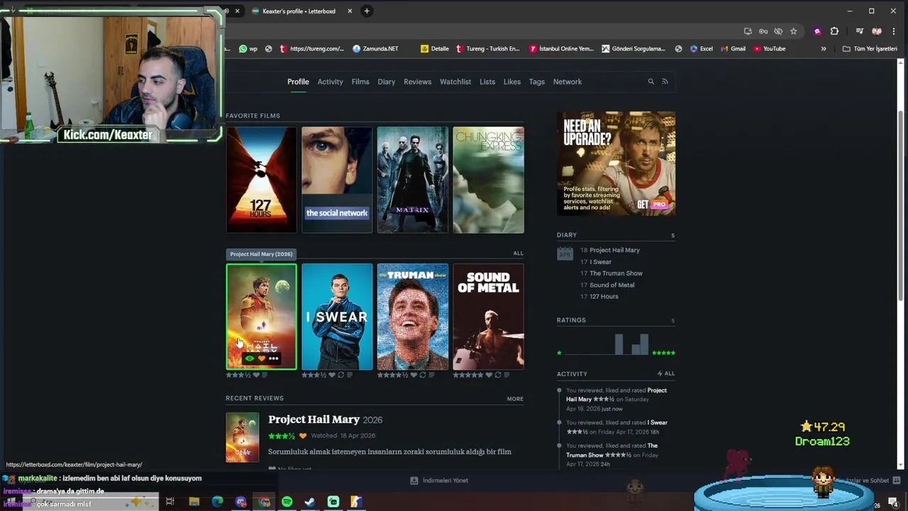Open the Tags tab
908x511 pixels.
(537, 82)
